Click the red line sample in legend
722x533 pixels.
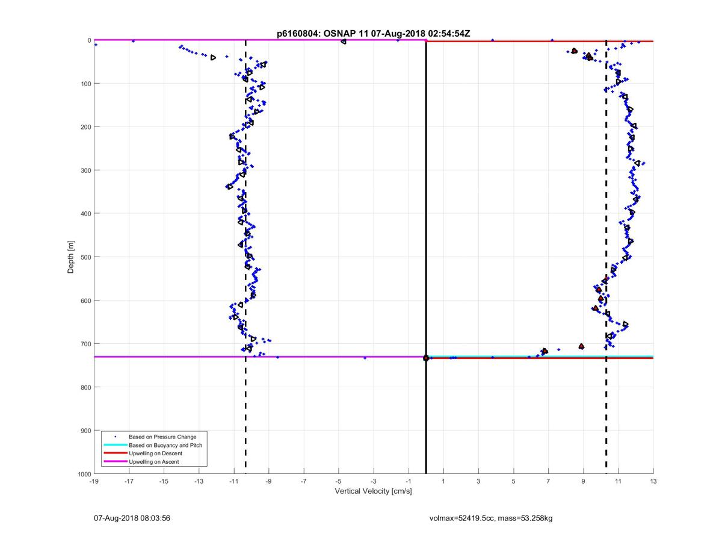pyautogui.click(x=115, y=453)
